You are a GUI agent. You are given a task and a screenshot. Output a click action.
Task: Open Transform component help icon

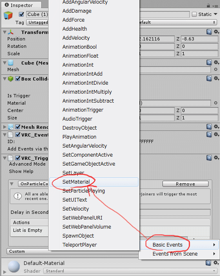(x=209, y=32)
